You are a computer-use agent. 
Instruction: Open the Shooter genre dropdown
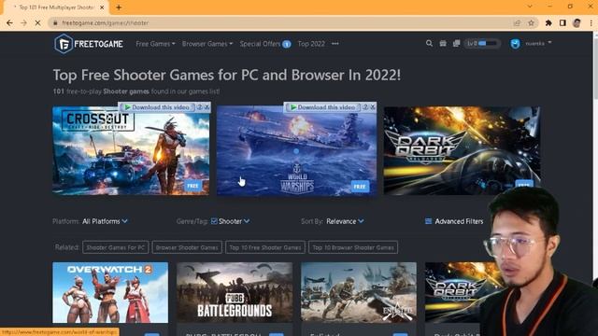coord(235,221)
